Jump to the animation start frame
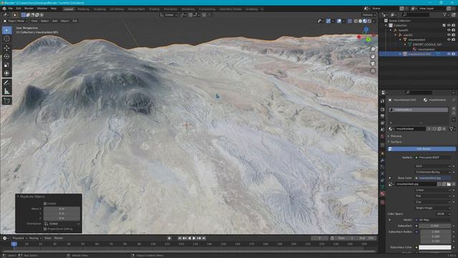This screenshot has height=258, width=458. (x=180, y=239)
